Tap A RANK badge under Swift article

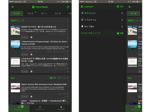click(x=25, y=71)
